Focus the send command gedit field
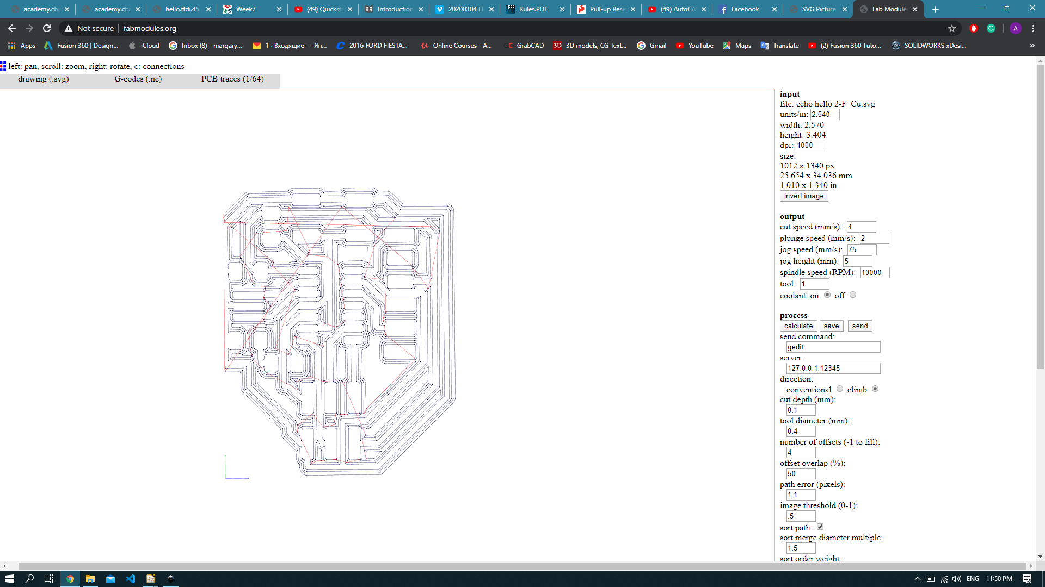Viewport: 1045px width, 587px height. (833, 347)
